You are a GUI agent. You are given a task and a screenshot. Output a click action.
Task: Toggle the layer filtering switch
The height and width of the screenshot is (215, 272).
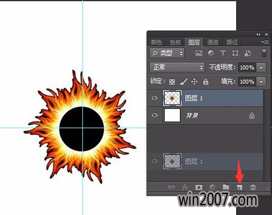(264, 53)
